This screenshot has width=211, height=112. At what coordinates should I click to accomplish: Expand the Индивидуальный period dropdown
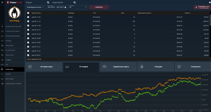36,7
